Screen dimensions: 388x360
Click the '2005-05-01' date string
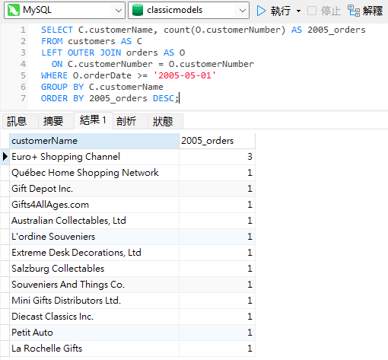point(185,75)
